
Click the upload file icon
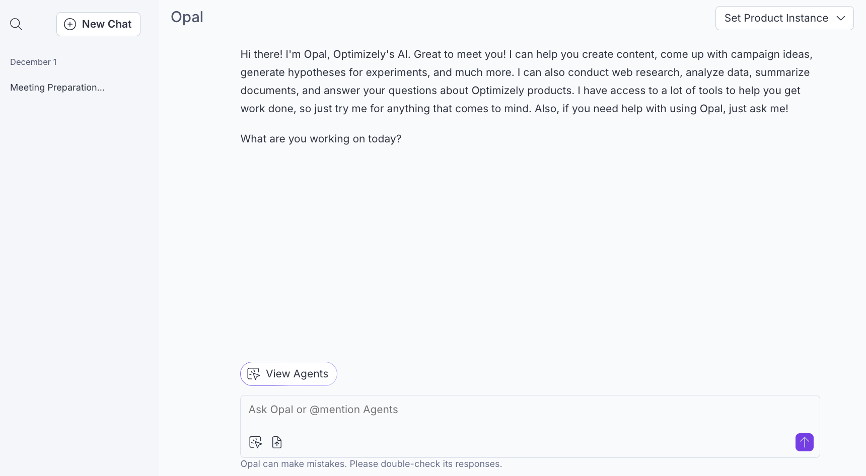[x=277, y=442]
